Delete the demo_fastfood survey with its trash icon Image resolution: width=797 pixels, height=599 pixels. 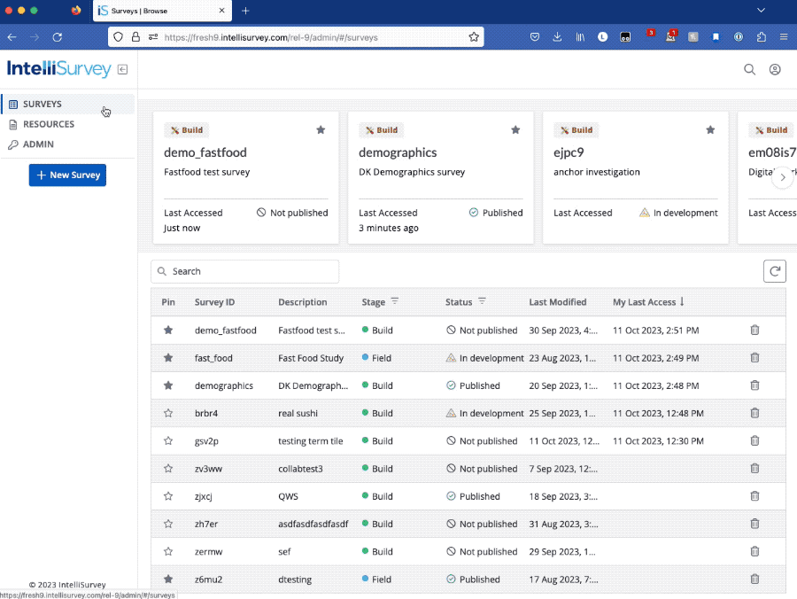[x=754, y=331]
